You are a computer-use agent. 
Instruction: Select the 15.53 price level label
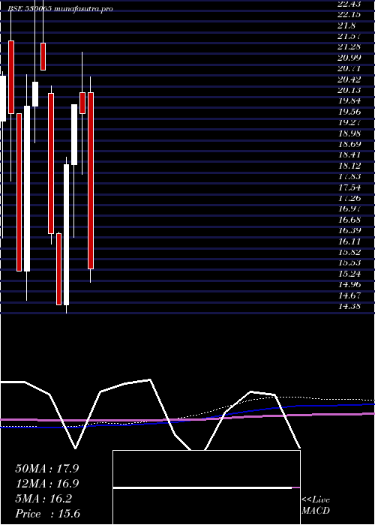[349, 262]
